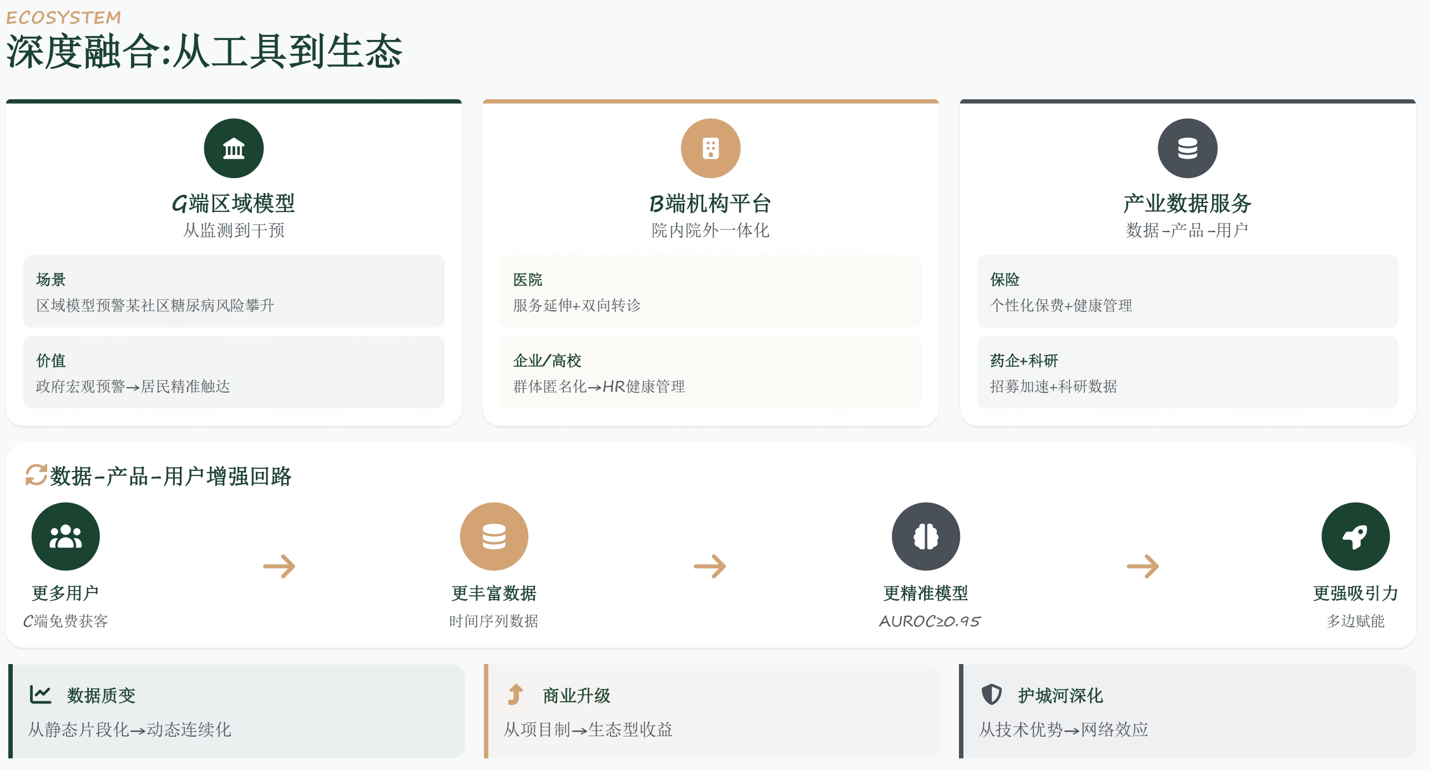Viewport: 1429px width, 770px height.
Task: Click the 价值 box about 政府宏观预警
Action: [234, 372]
